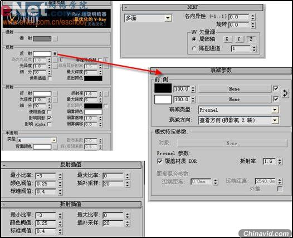Click the X axis button in UV矢量源

point(227,39)
